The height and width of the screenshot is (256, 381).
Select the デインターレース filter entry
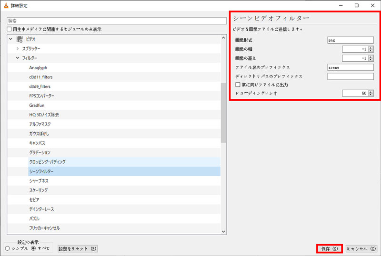coord(42,209)
